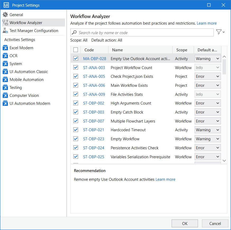This screenshot has width=231, height=230.
Task: Open the System activities settings
Action: (16, 64)
